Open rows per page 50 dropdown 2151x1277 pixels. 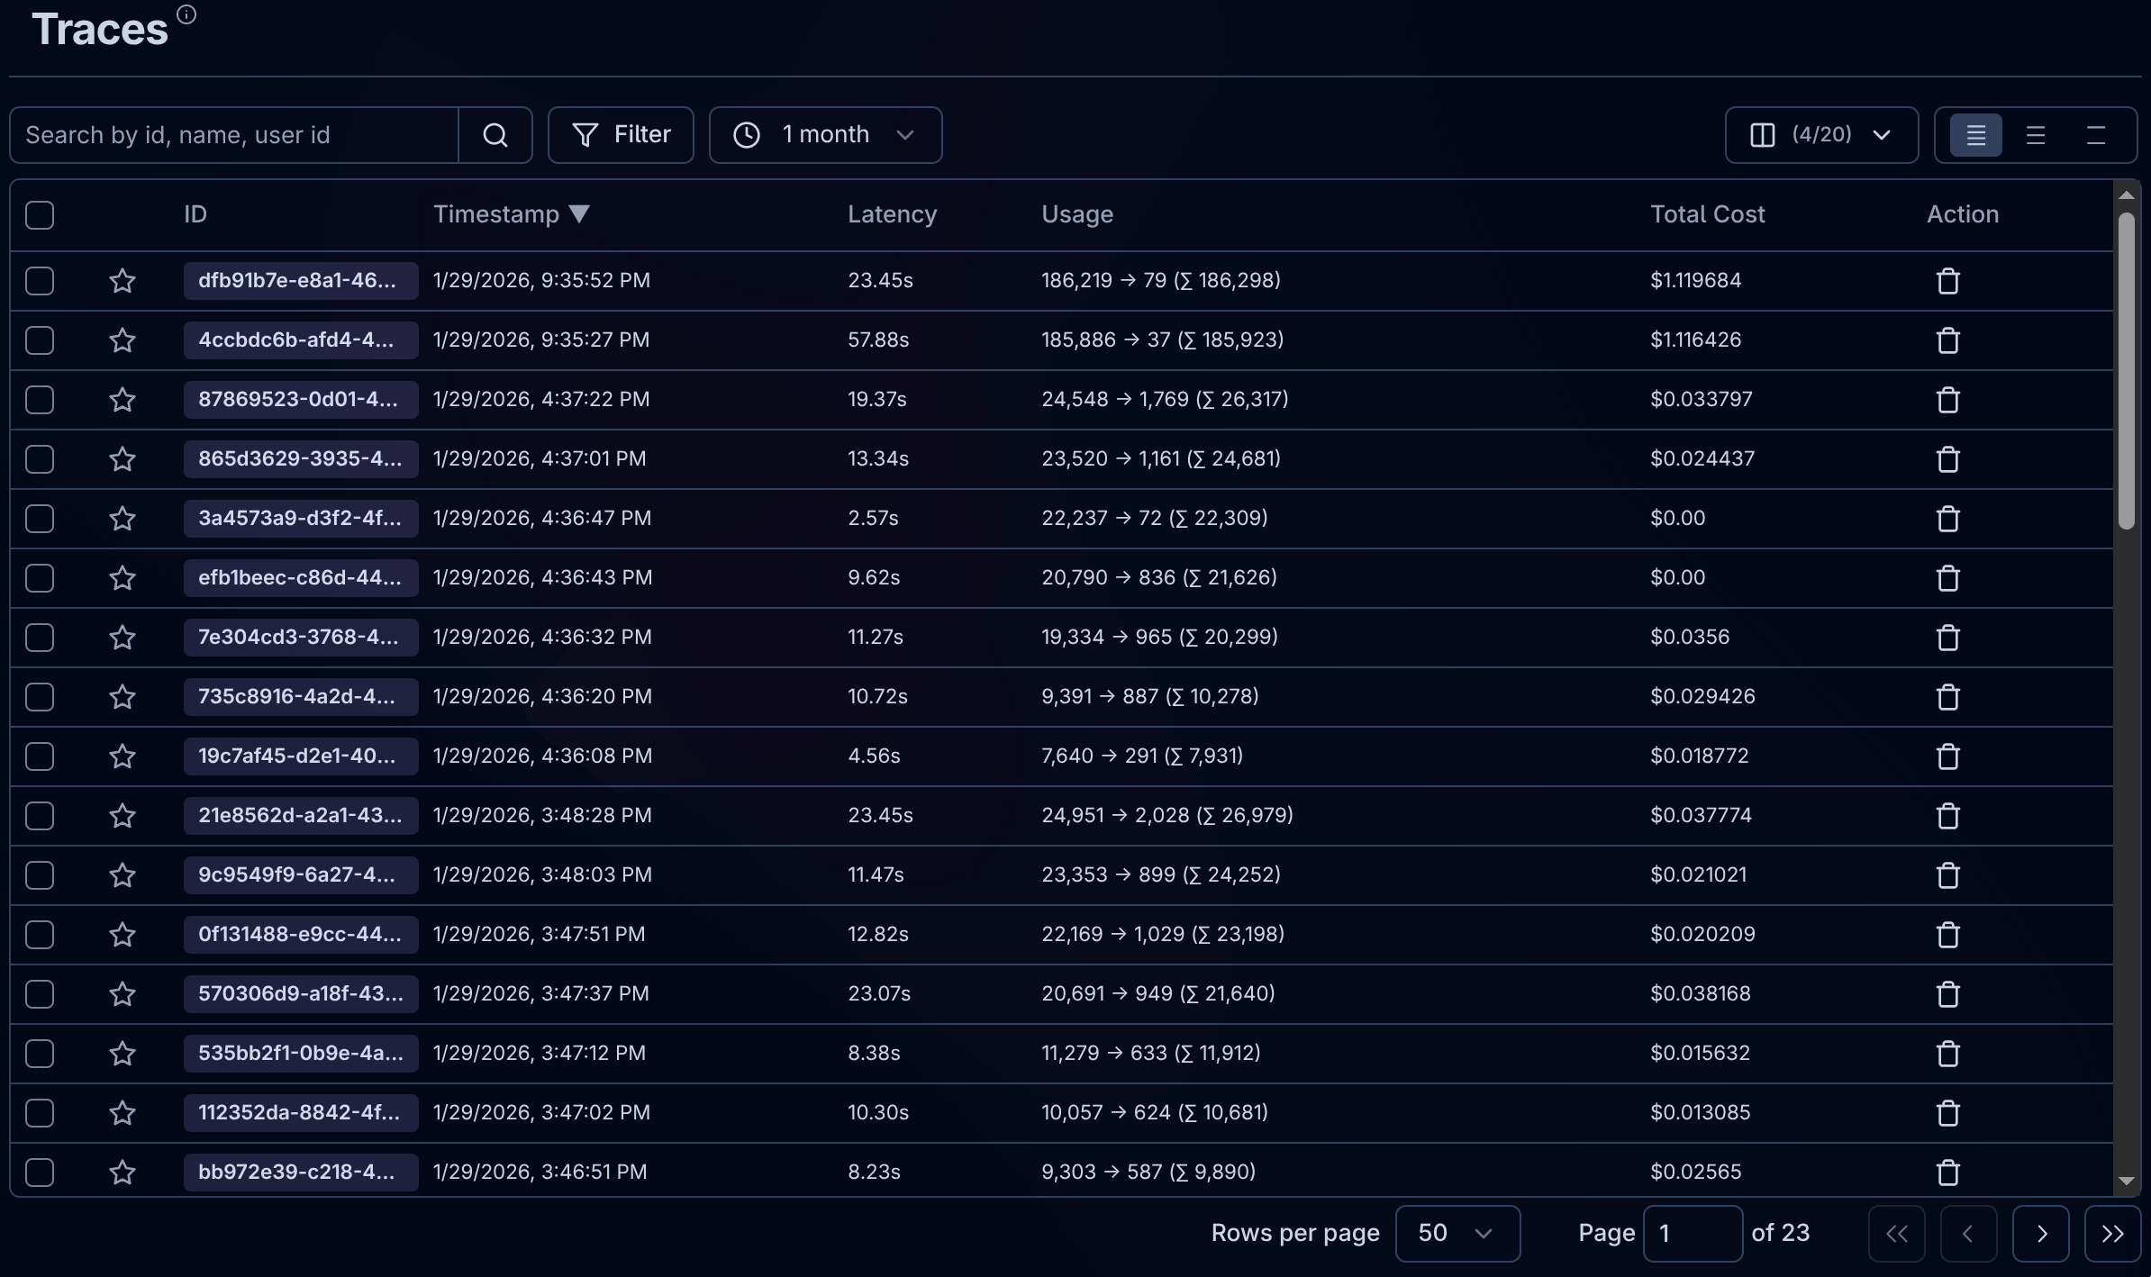[x=1457, y=1233]
